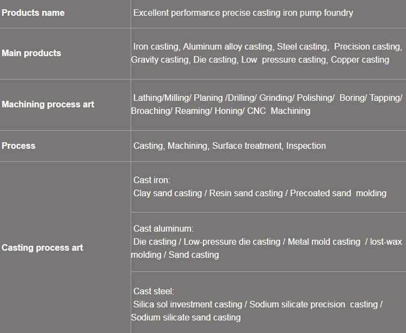
Task: Select the "Main products" row label
Action: pos(32,53)
